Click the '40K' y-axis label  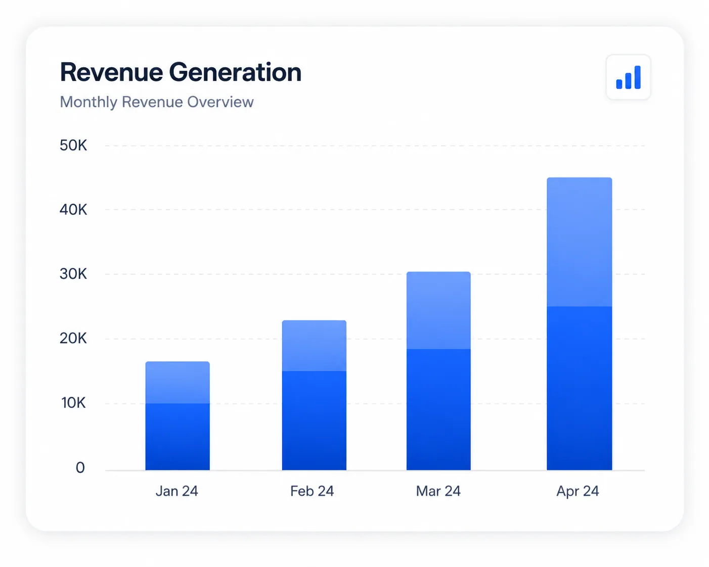[73, 210]
